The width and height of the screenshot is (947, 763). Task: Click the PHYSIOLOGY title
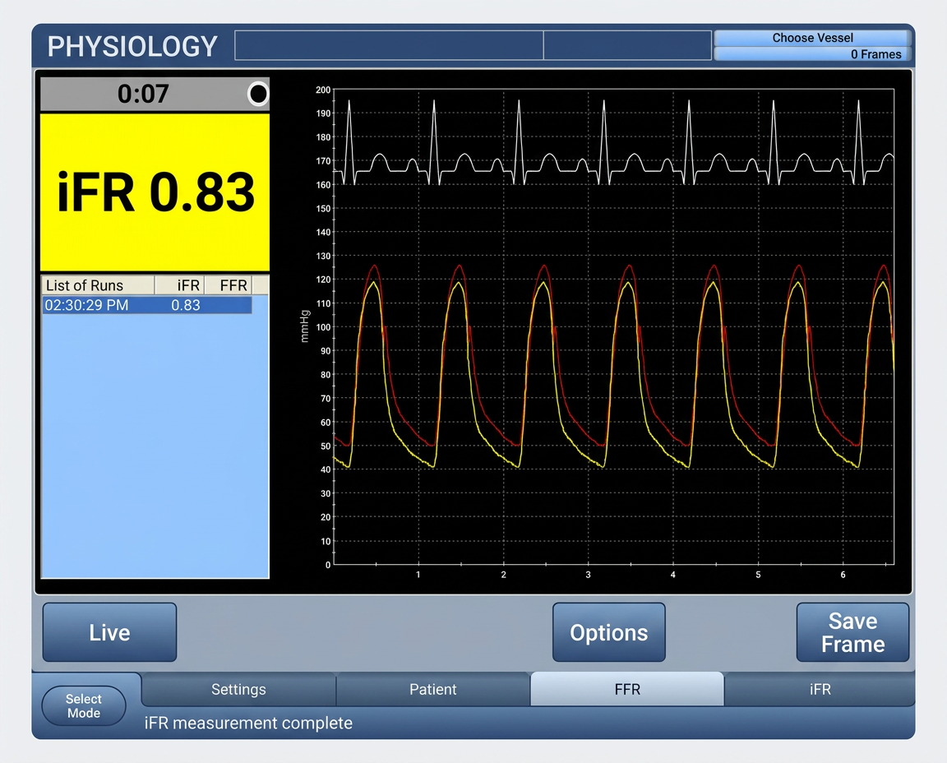point(132,47)
